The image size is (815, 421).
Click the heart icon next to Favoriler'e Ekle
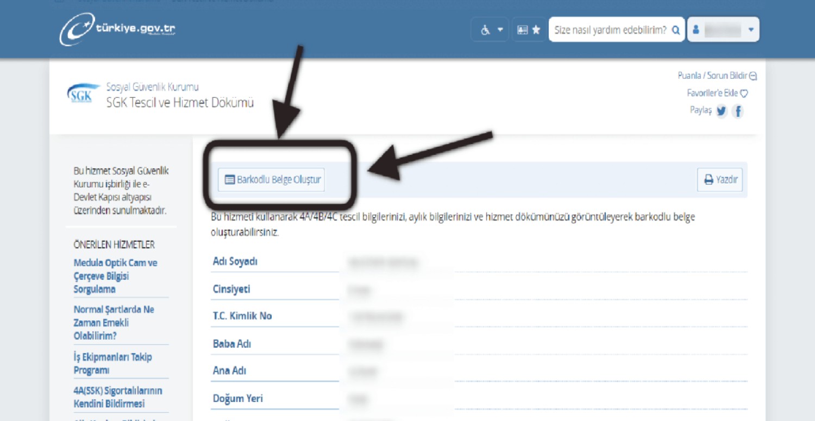[x=744, y=93]
